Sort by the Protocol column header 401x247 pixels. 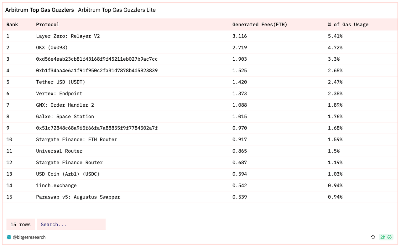48,24
